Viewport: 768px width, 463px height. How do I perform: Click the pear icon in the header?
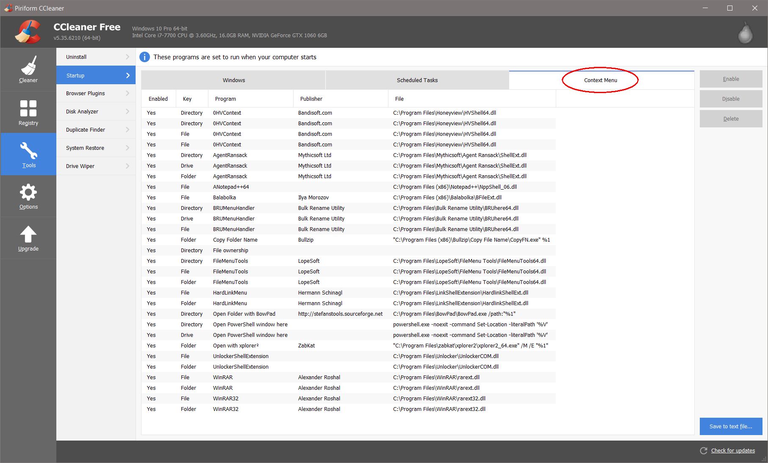click(745, 33)
